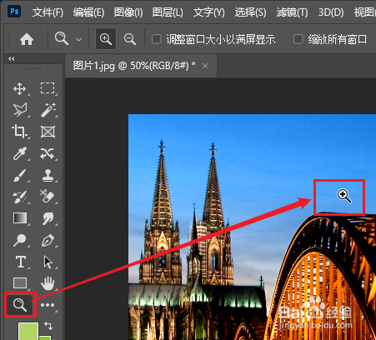The width and height of the screenshot is (376, 340).
Task: Select the Move tool
Action: pyautogui.click(x=20, y=88)
